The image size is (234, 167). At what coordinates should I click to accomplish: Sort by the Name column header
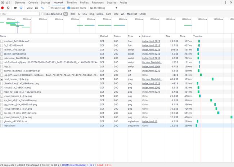click(x=49, y=36)
